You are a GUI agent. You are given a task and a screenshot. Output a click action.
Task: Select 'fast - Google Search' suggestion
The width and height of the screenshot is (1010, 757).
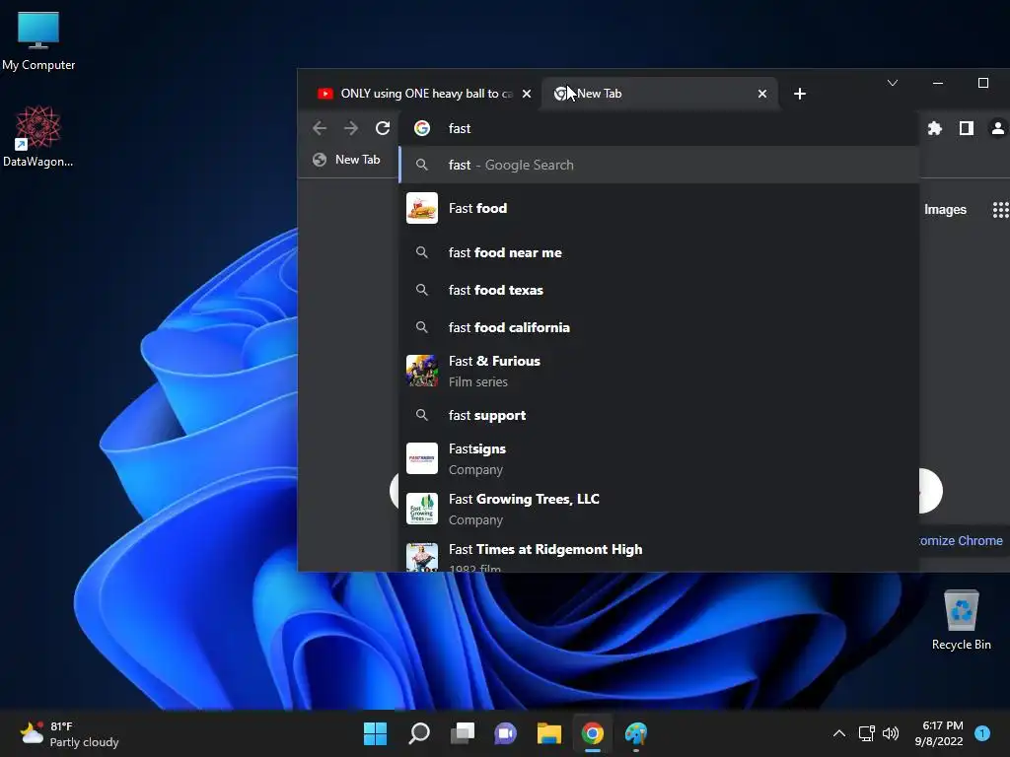(658, 165)
